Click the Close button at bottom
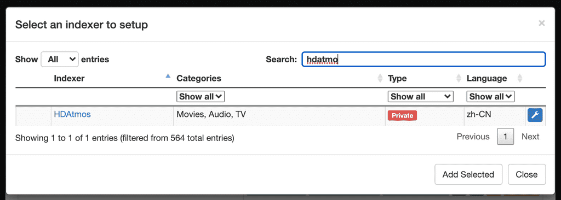Viewport: 561px width, 200px height. coord(526,174)
